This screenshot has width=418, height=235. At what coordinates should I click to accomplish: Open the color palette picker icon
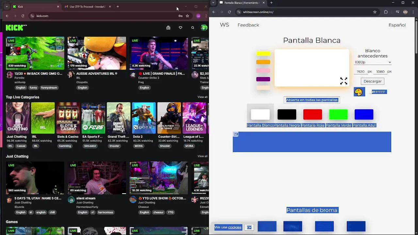point(359,92)
